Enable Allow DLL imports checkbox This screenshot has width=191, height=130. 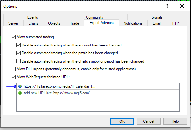pyautogui.click(x=13, y=69)
